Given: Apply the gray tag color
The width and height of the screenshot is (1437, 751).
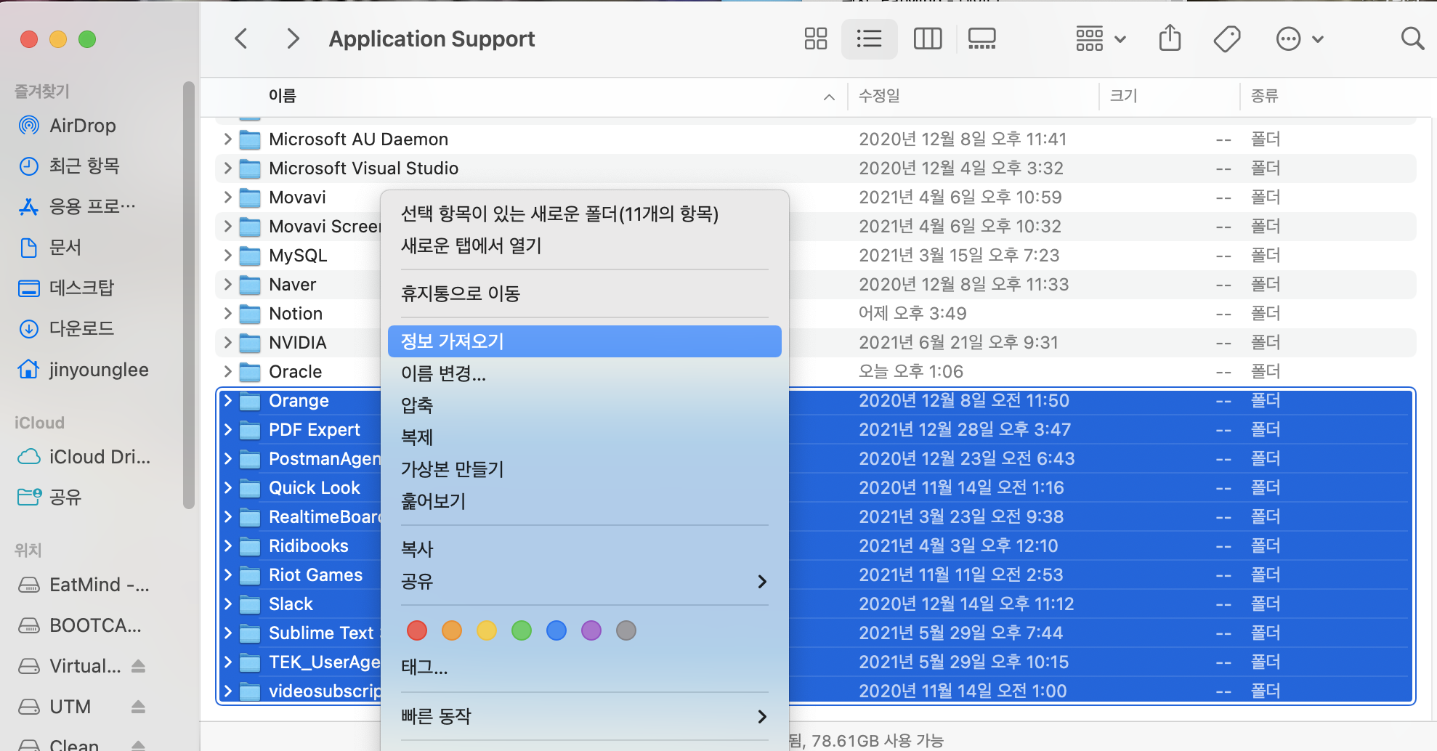Looking at the screenshot, I should pos(626,630).
